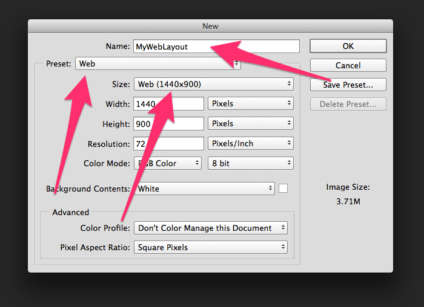Open the Background Contents dropdown
Screen dimensions: 424x307
(204, 189)
